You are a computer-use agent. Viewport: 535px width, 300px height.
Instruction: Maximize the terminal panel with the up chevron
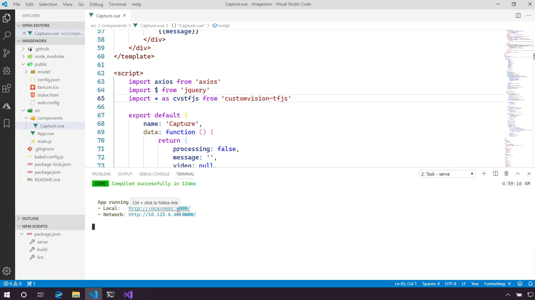518,174
